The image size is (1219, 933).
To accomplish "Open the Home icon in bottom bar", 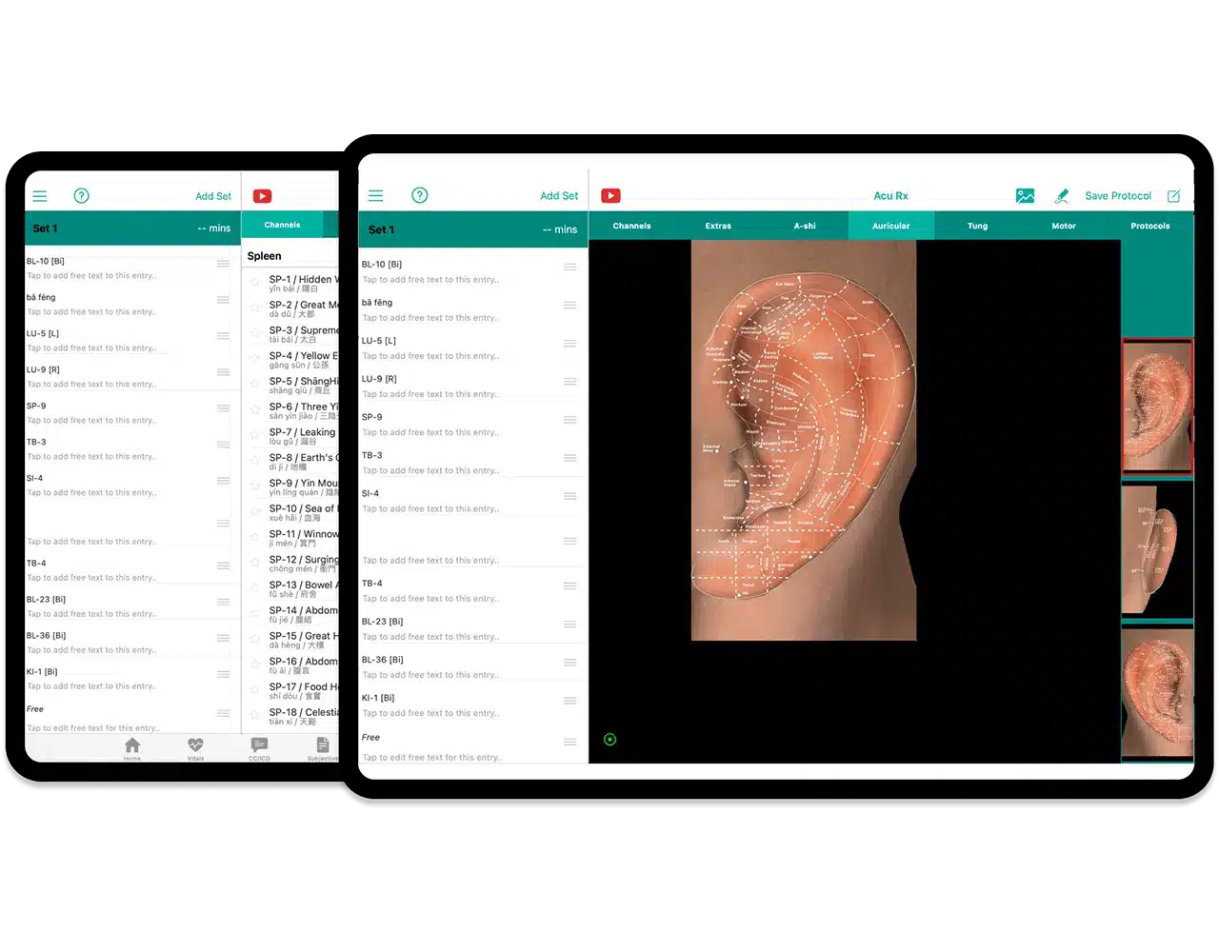I will tap(132, 747).
